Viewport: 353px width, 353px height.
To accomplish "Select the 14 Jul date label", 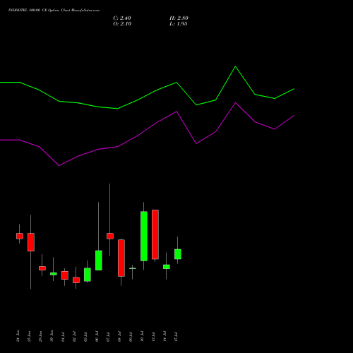I will pyautogui.click(x=165, y=336).
